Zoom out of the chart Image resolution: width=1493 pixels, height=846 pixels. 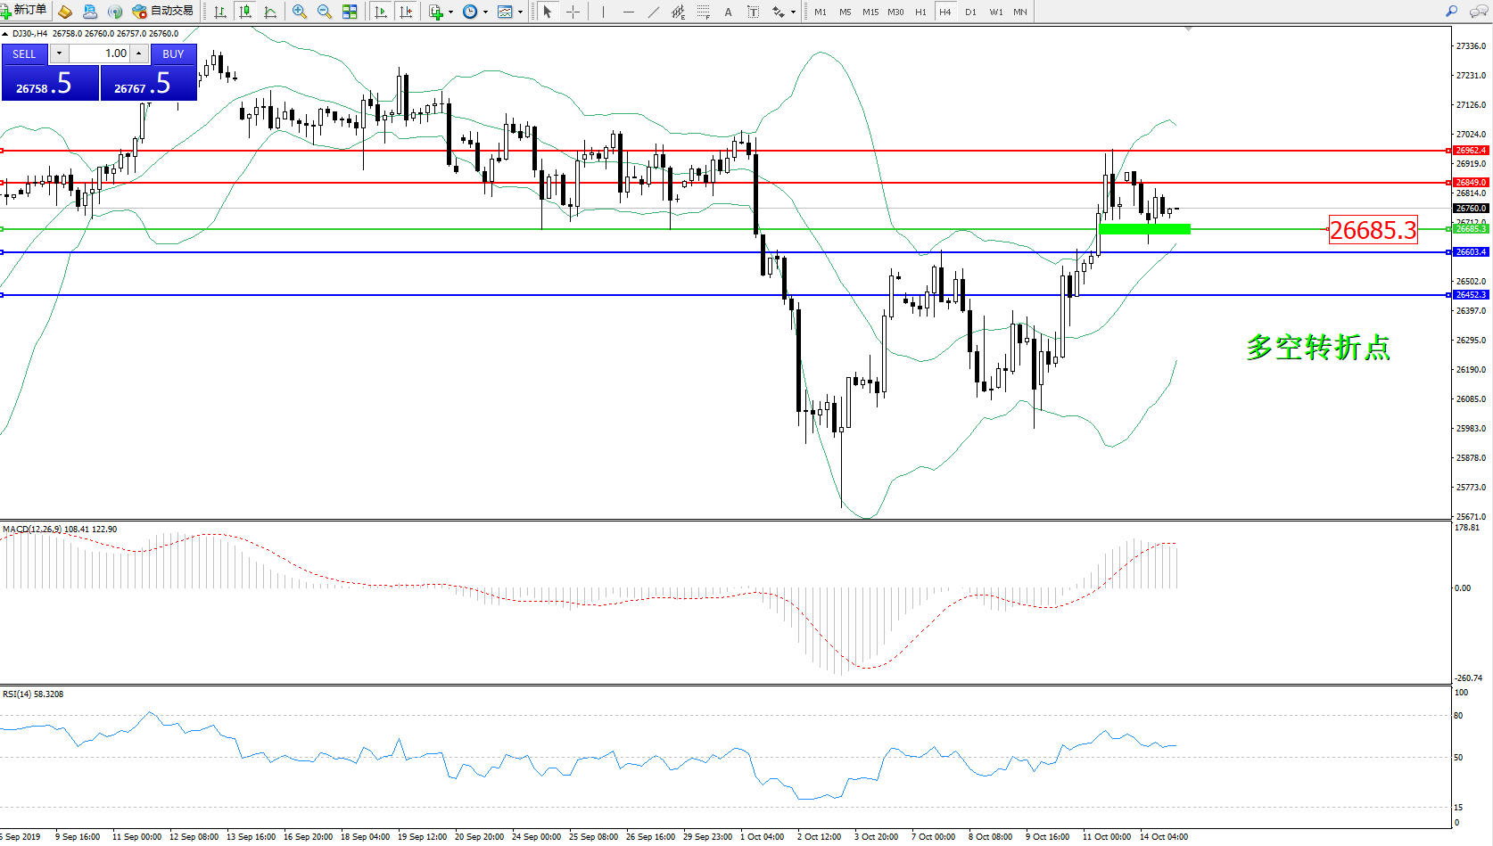point(325,12)
